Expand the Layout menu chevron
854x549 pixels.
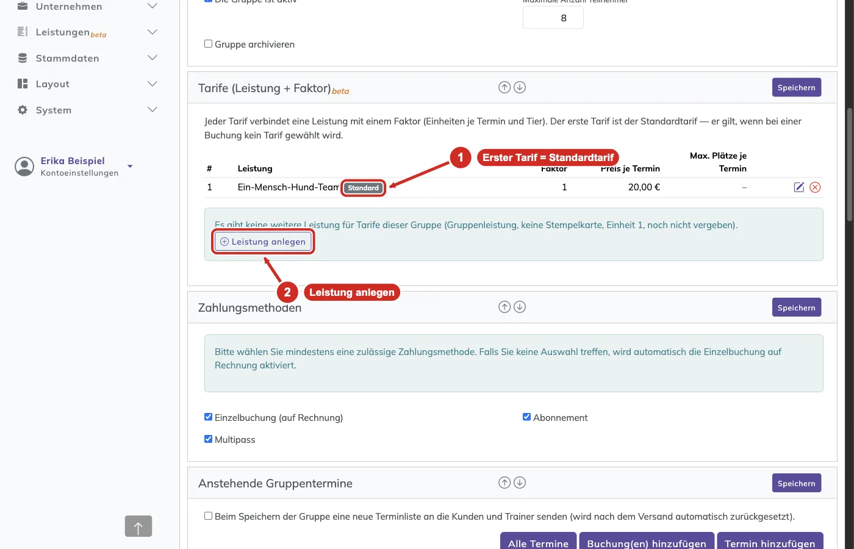click(152, 84)
